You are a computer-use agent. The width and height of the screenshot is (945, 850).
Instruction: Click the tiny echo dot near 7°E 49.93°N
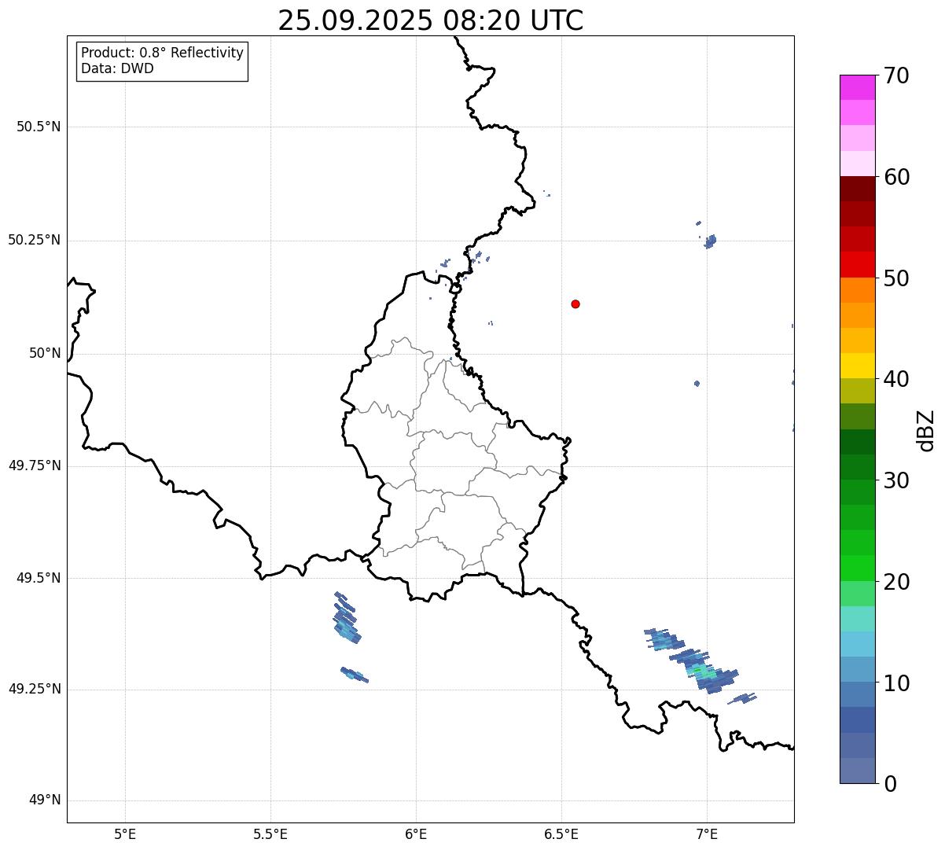[x=697, y=383]
